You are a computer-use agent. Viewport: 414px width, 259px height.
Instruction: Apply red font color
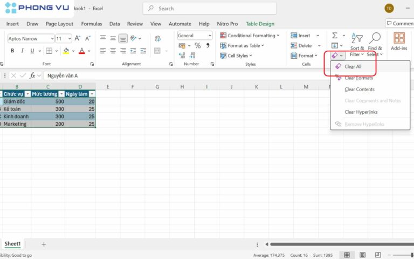[x=82, y=51]
